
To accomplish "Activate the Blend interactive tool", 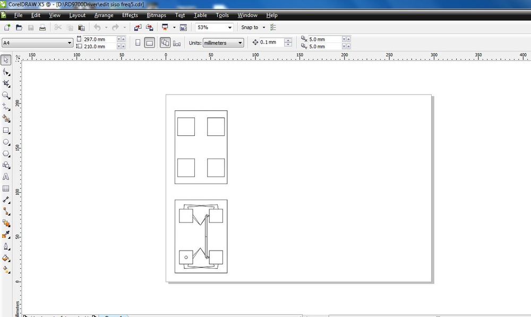I will point(6,223).
